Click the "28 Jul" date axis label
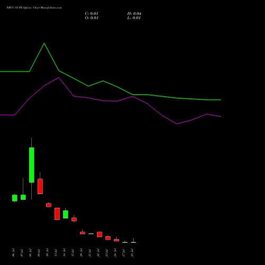The image size is (265, 265). click(132, 252)
